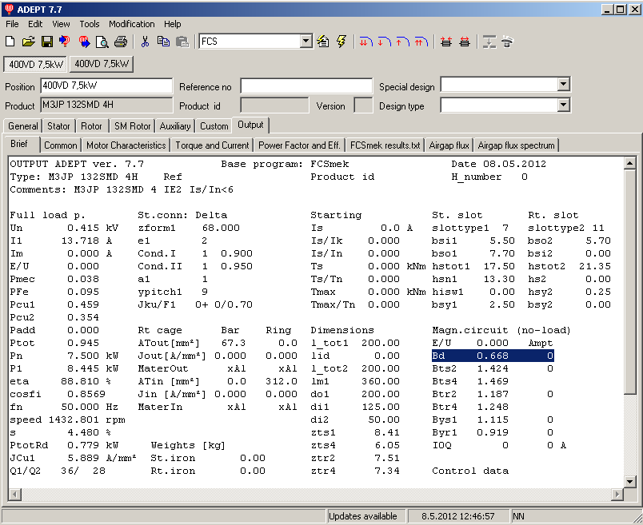Expand the Special design dropdown
Image resolution: width=643 pixels, height=525 pixels.
tap(564, 85)
